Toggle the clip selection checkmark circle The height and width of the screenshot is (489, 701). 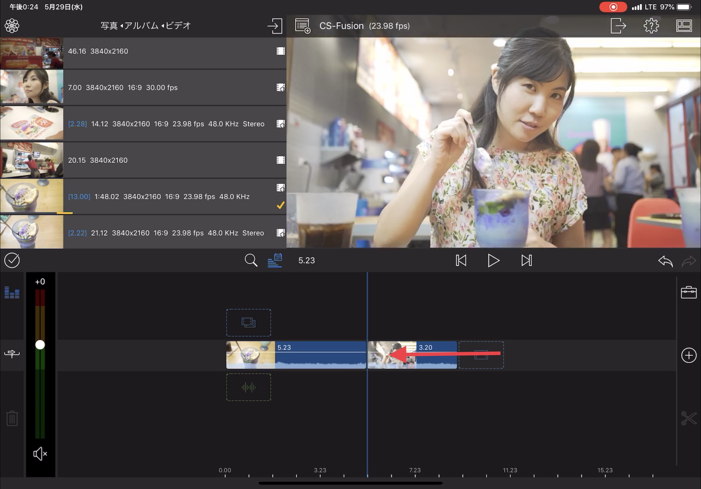(x=12, y=261)
